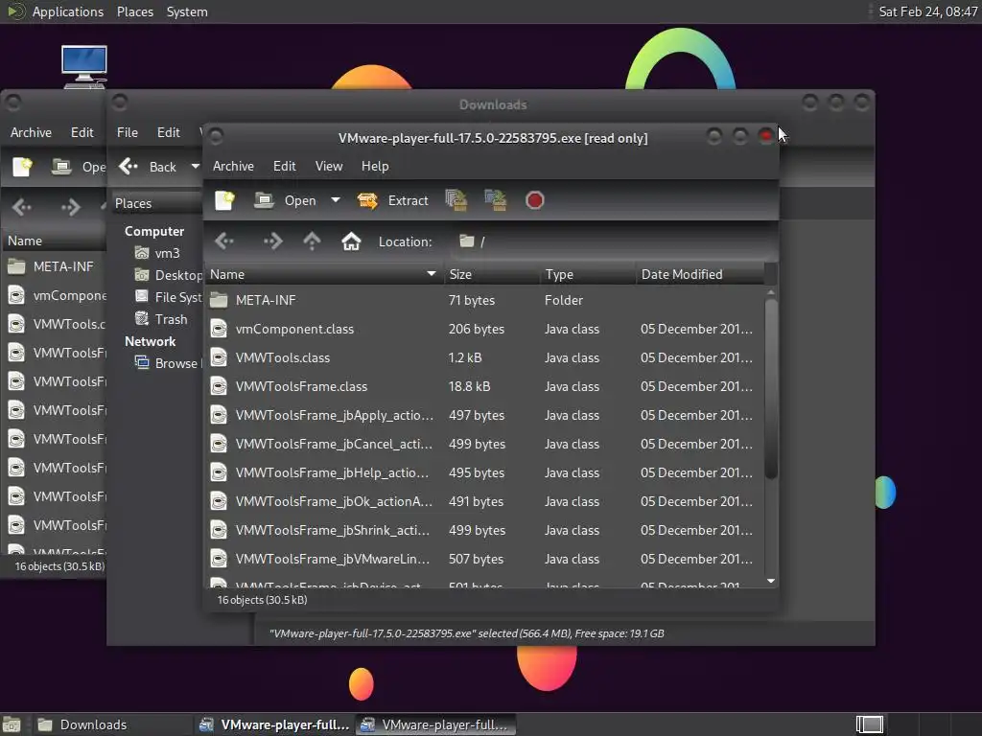The image size is (982, 736).
Task: Open the View menu
Action: point(329,166)
